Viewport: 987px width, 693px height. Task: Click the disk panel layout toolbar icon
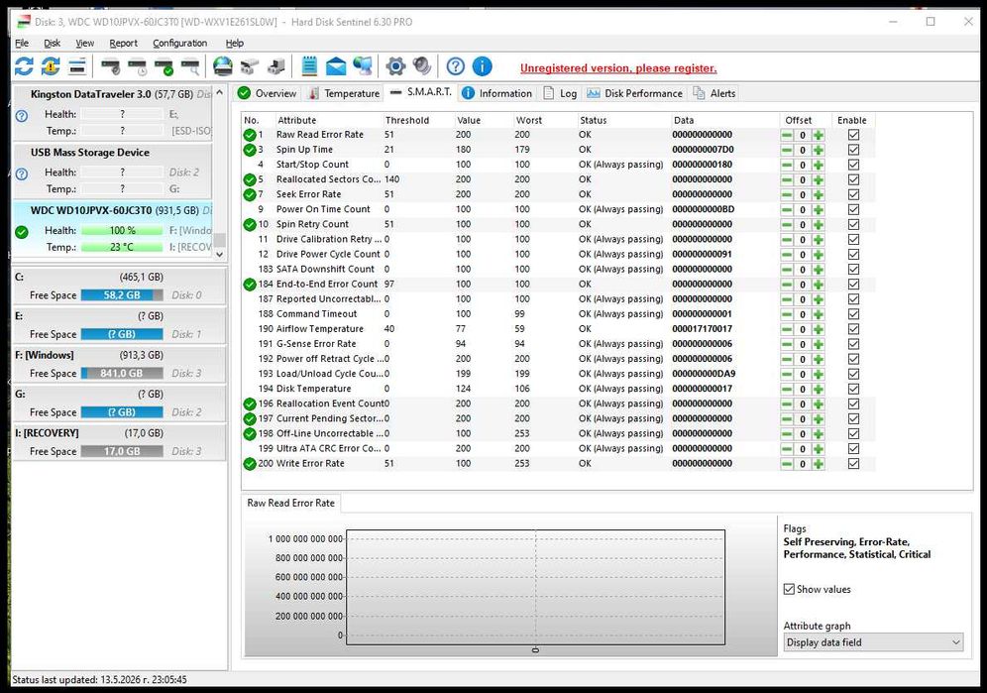tap(77, 66)
